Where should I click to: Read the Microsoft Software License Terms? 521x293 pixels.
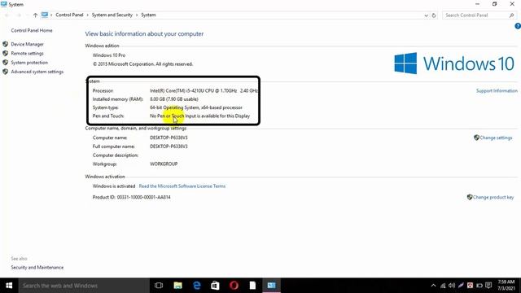[182, 186]
